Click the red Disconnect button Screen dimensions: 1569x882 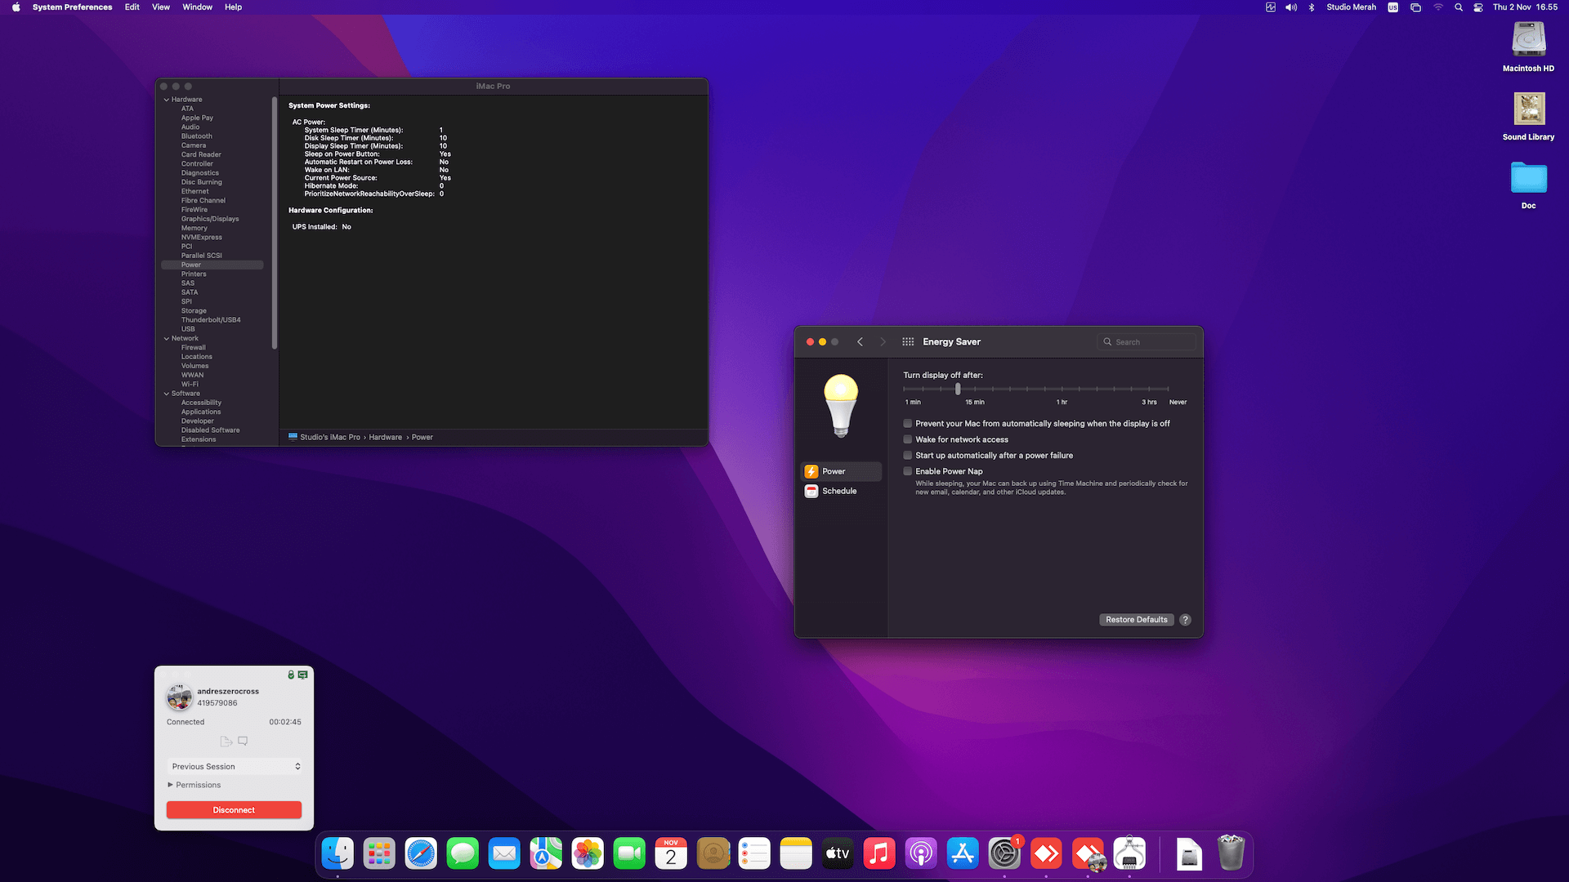(234, 810)
